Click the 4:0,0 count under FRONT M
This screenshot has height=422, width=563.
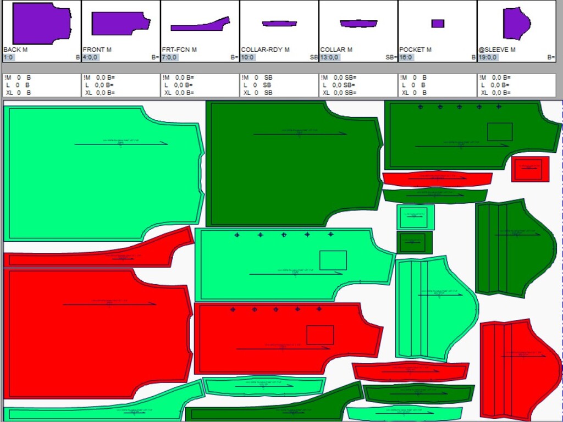[90, 57]
